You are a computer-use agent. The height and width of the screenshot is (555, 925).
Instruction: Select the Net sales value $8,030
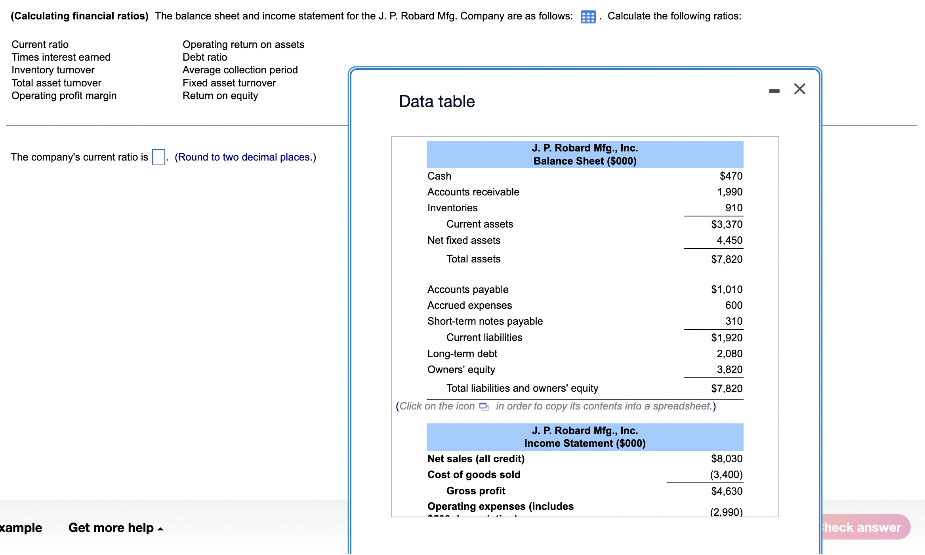(727, 459)
